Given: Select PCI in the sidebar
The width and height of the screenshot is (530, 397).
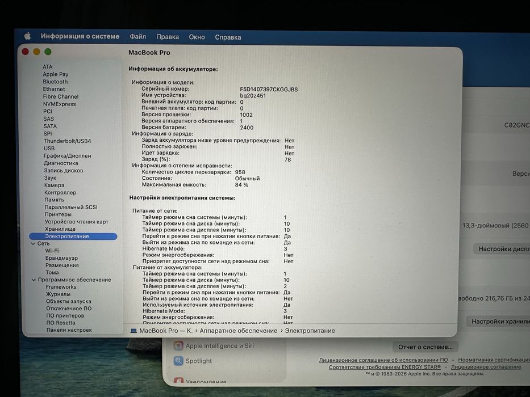Looking at the screenshot, I should tap(48, 111).
